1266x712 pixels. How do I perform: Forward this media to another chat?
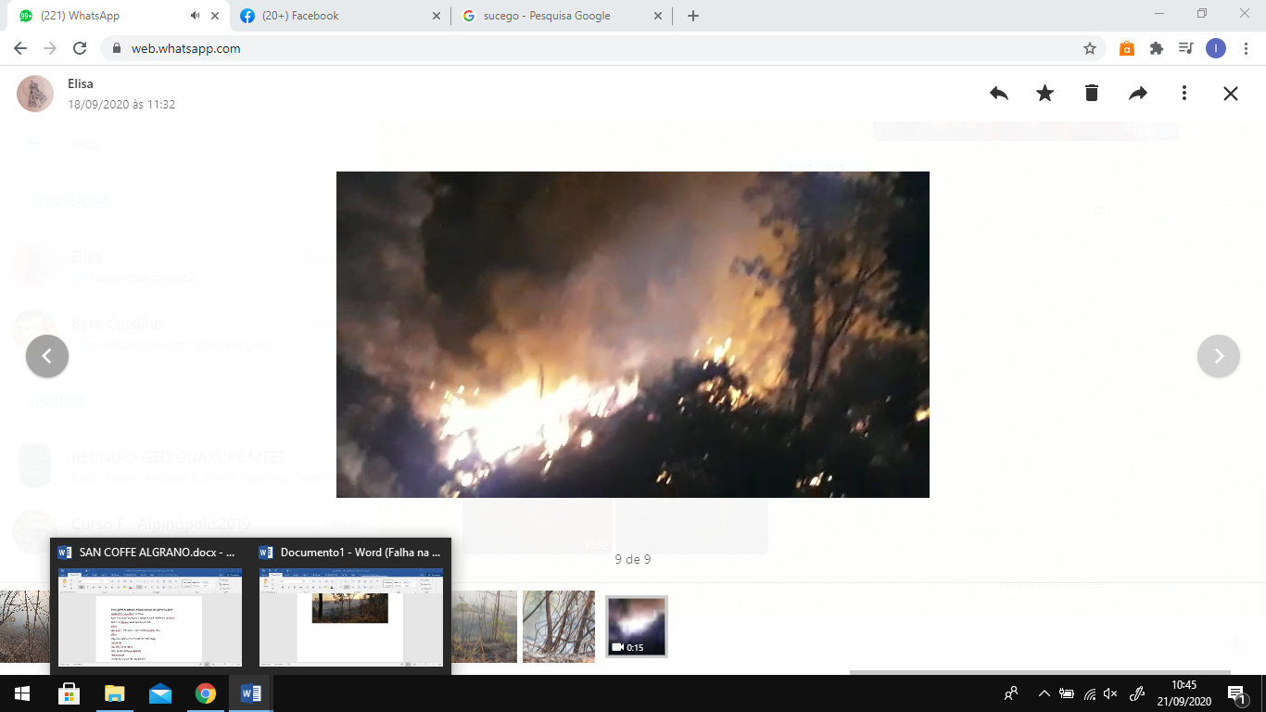click(x=1137, y=93)
